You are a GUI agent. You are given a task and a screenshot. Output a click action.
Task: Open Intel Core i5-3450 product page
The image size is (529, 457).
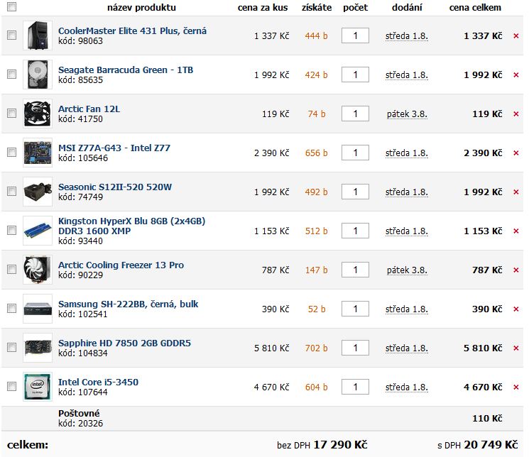98,382
